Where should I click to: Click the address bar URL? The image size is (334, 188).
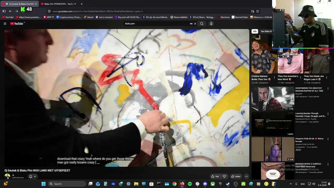pos(98,11)
